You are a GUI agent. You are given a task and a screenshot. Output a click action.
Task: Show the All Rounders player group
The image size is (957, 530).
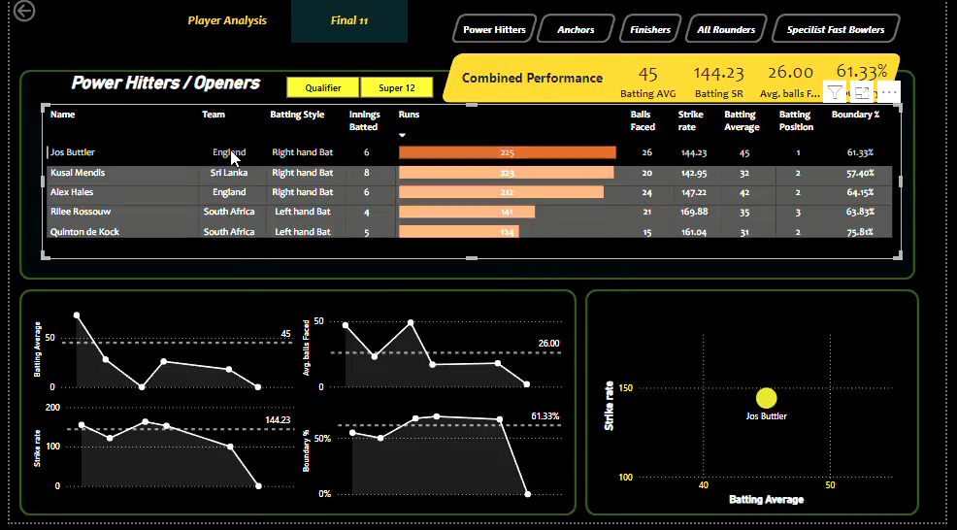[726, 30]
